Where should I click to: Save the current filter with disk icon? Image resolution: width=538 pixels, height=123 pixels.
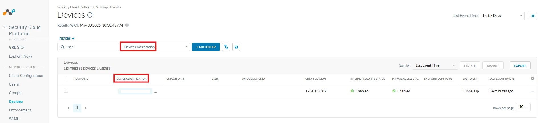[236, 47]
